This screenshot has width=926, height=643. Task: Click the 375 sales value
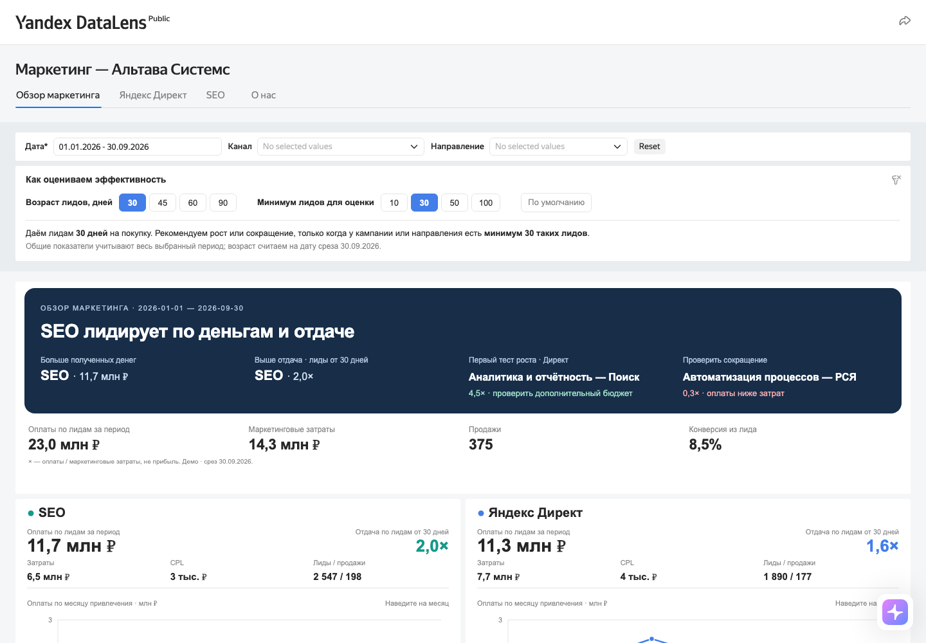click(x=481, y=445)
